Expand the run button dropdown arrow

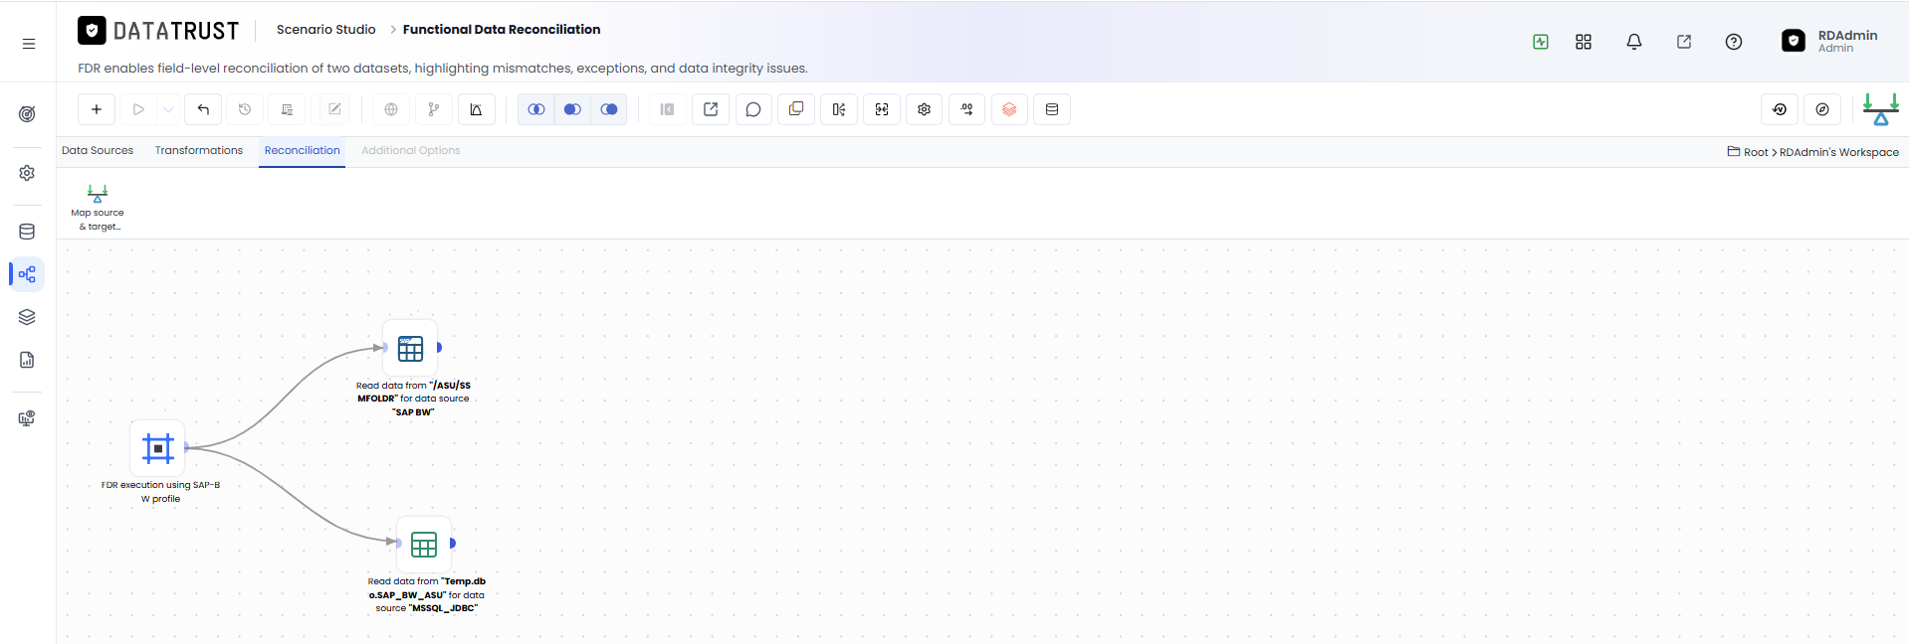click(169, 109)
